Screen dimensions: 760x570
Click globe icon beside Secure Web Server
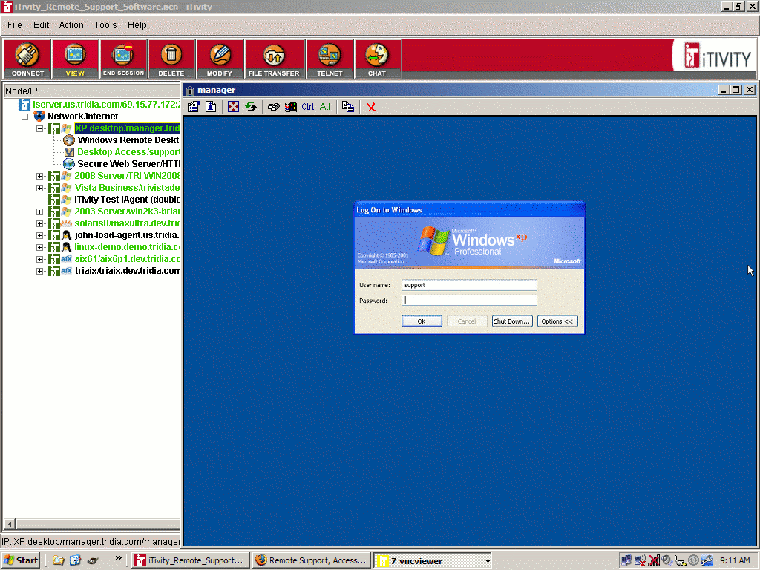click(x=69, y=164)
